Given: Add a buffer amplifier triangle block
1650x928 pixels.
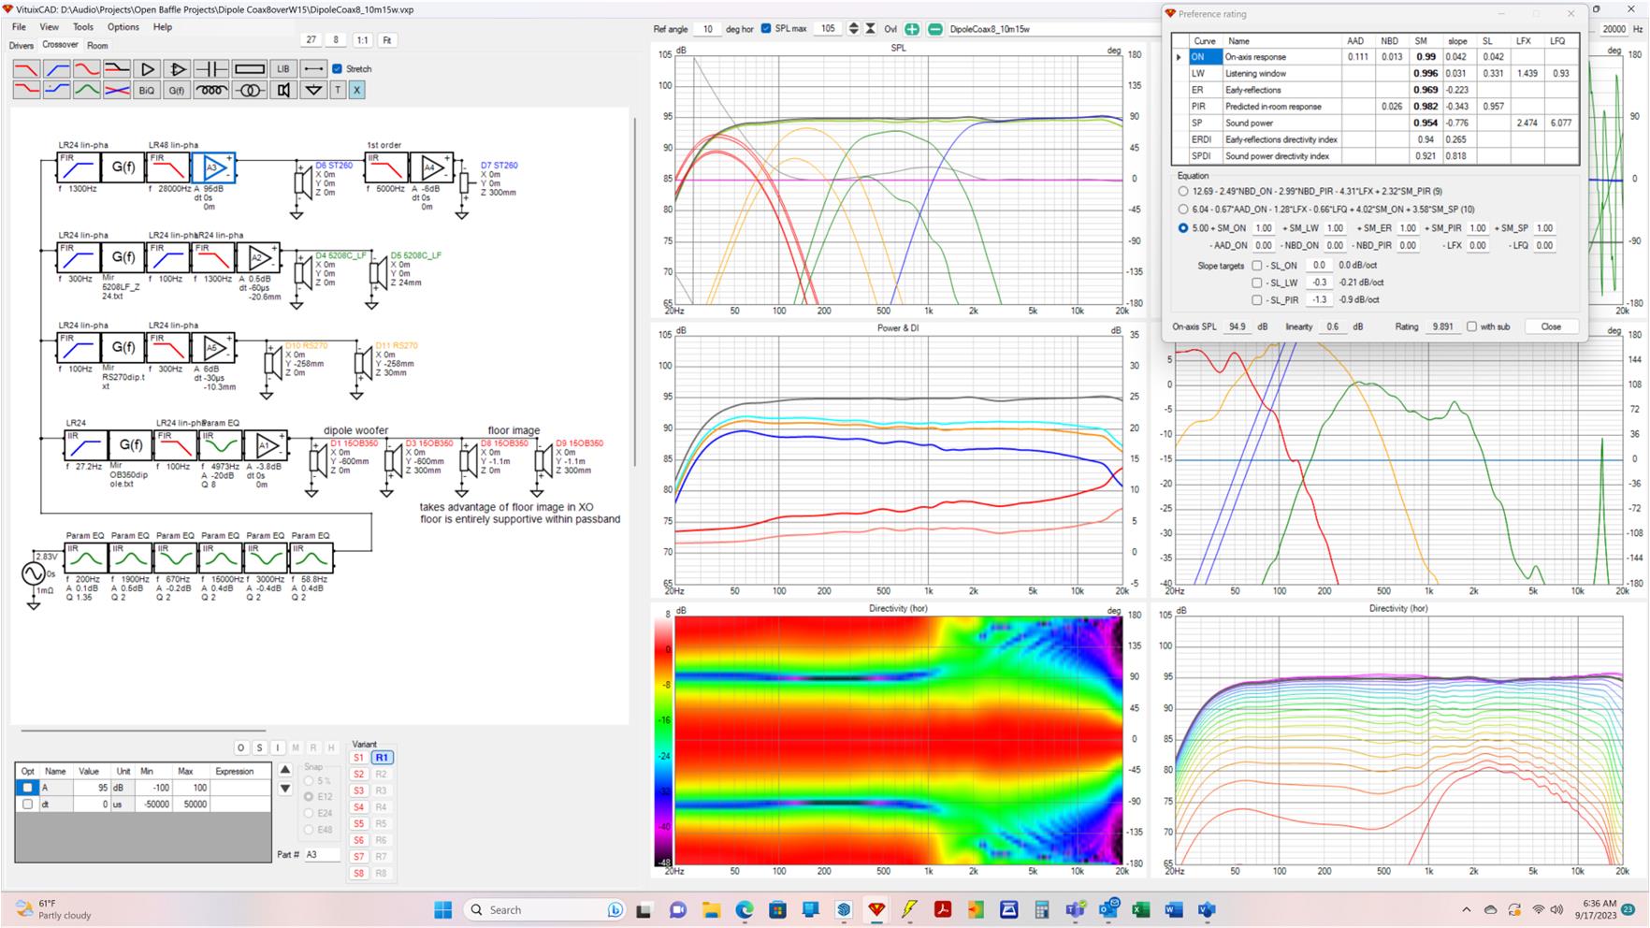Looking at the screenshot, I should (147, 69).
